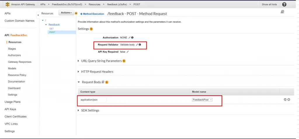Screen dimensions: 299x139
Task: Open API-level Settings under FeedbackSvc
Action: coord(13,95)
